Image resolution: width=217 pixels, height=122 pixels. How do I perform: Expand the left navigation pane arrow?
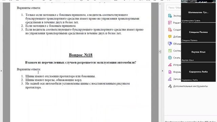1,71
